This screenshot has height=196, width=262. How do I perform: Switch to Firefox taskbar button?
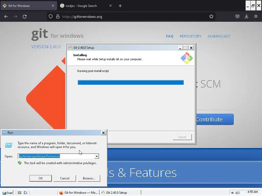tap(79, 193)
